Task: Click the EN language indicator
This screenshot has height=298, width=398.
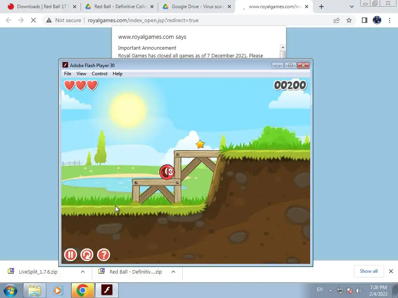Action: pyautogui.click(x=319, y=289)
